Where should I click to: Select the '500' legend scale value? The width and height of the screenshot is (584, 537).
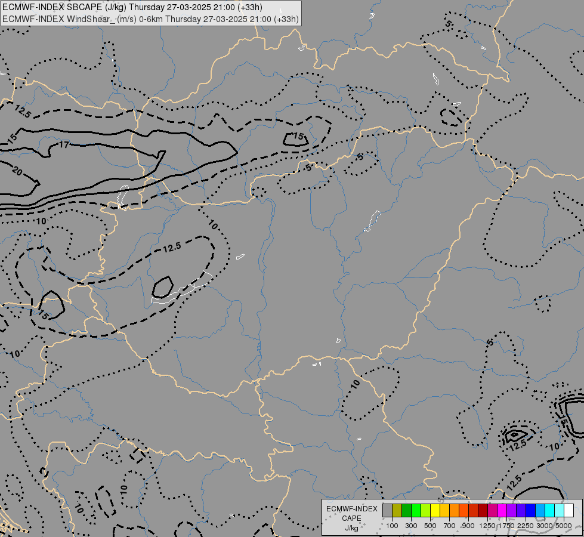tap(430, 526)
